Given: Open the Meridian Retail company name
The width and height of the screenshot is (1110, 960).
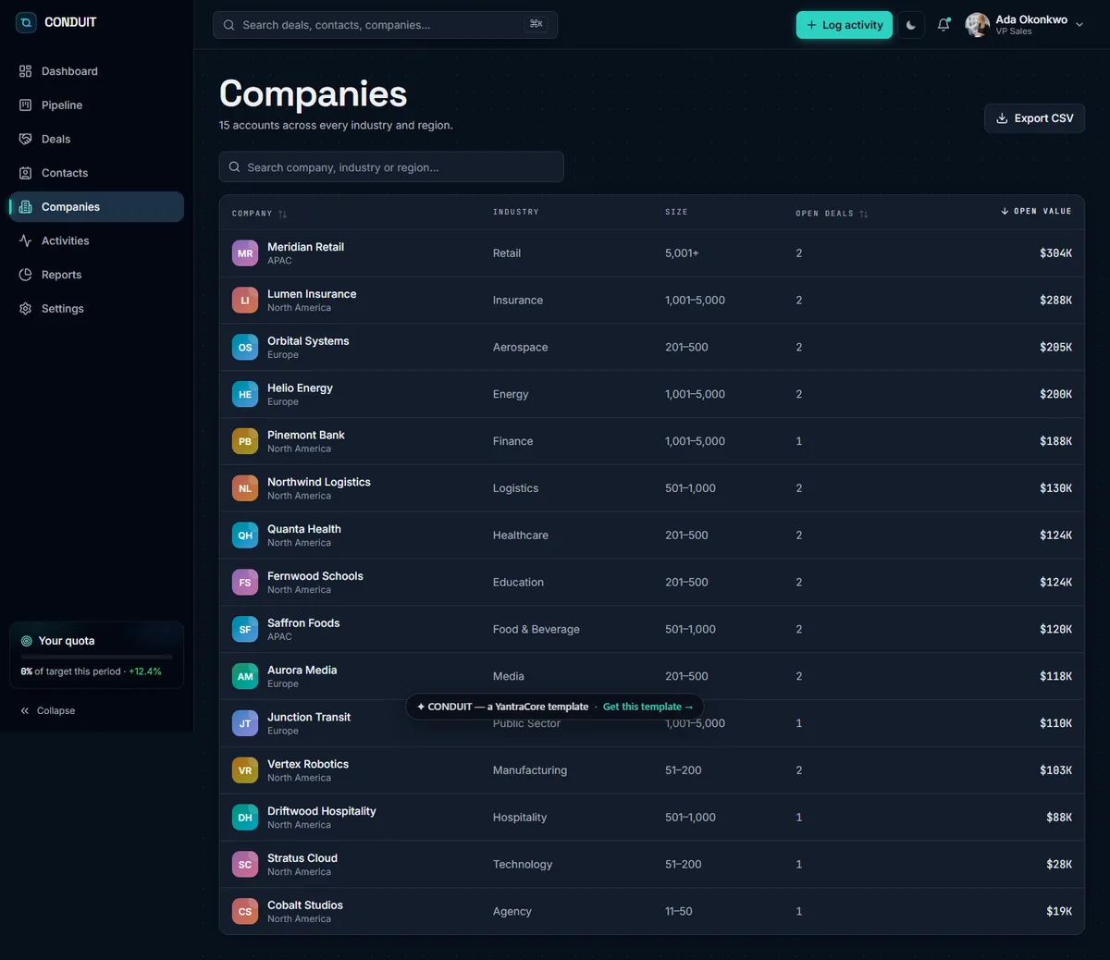Looking at the screenshot, I should point(305,247).
